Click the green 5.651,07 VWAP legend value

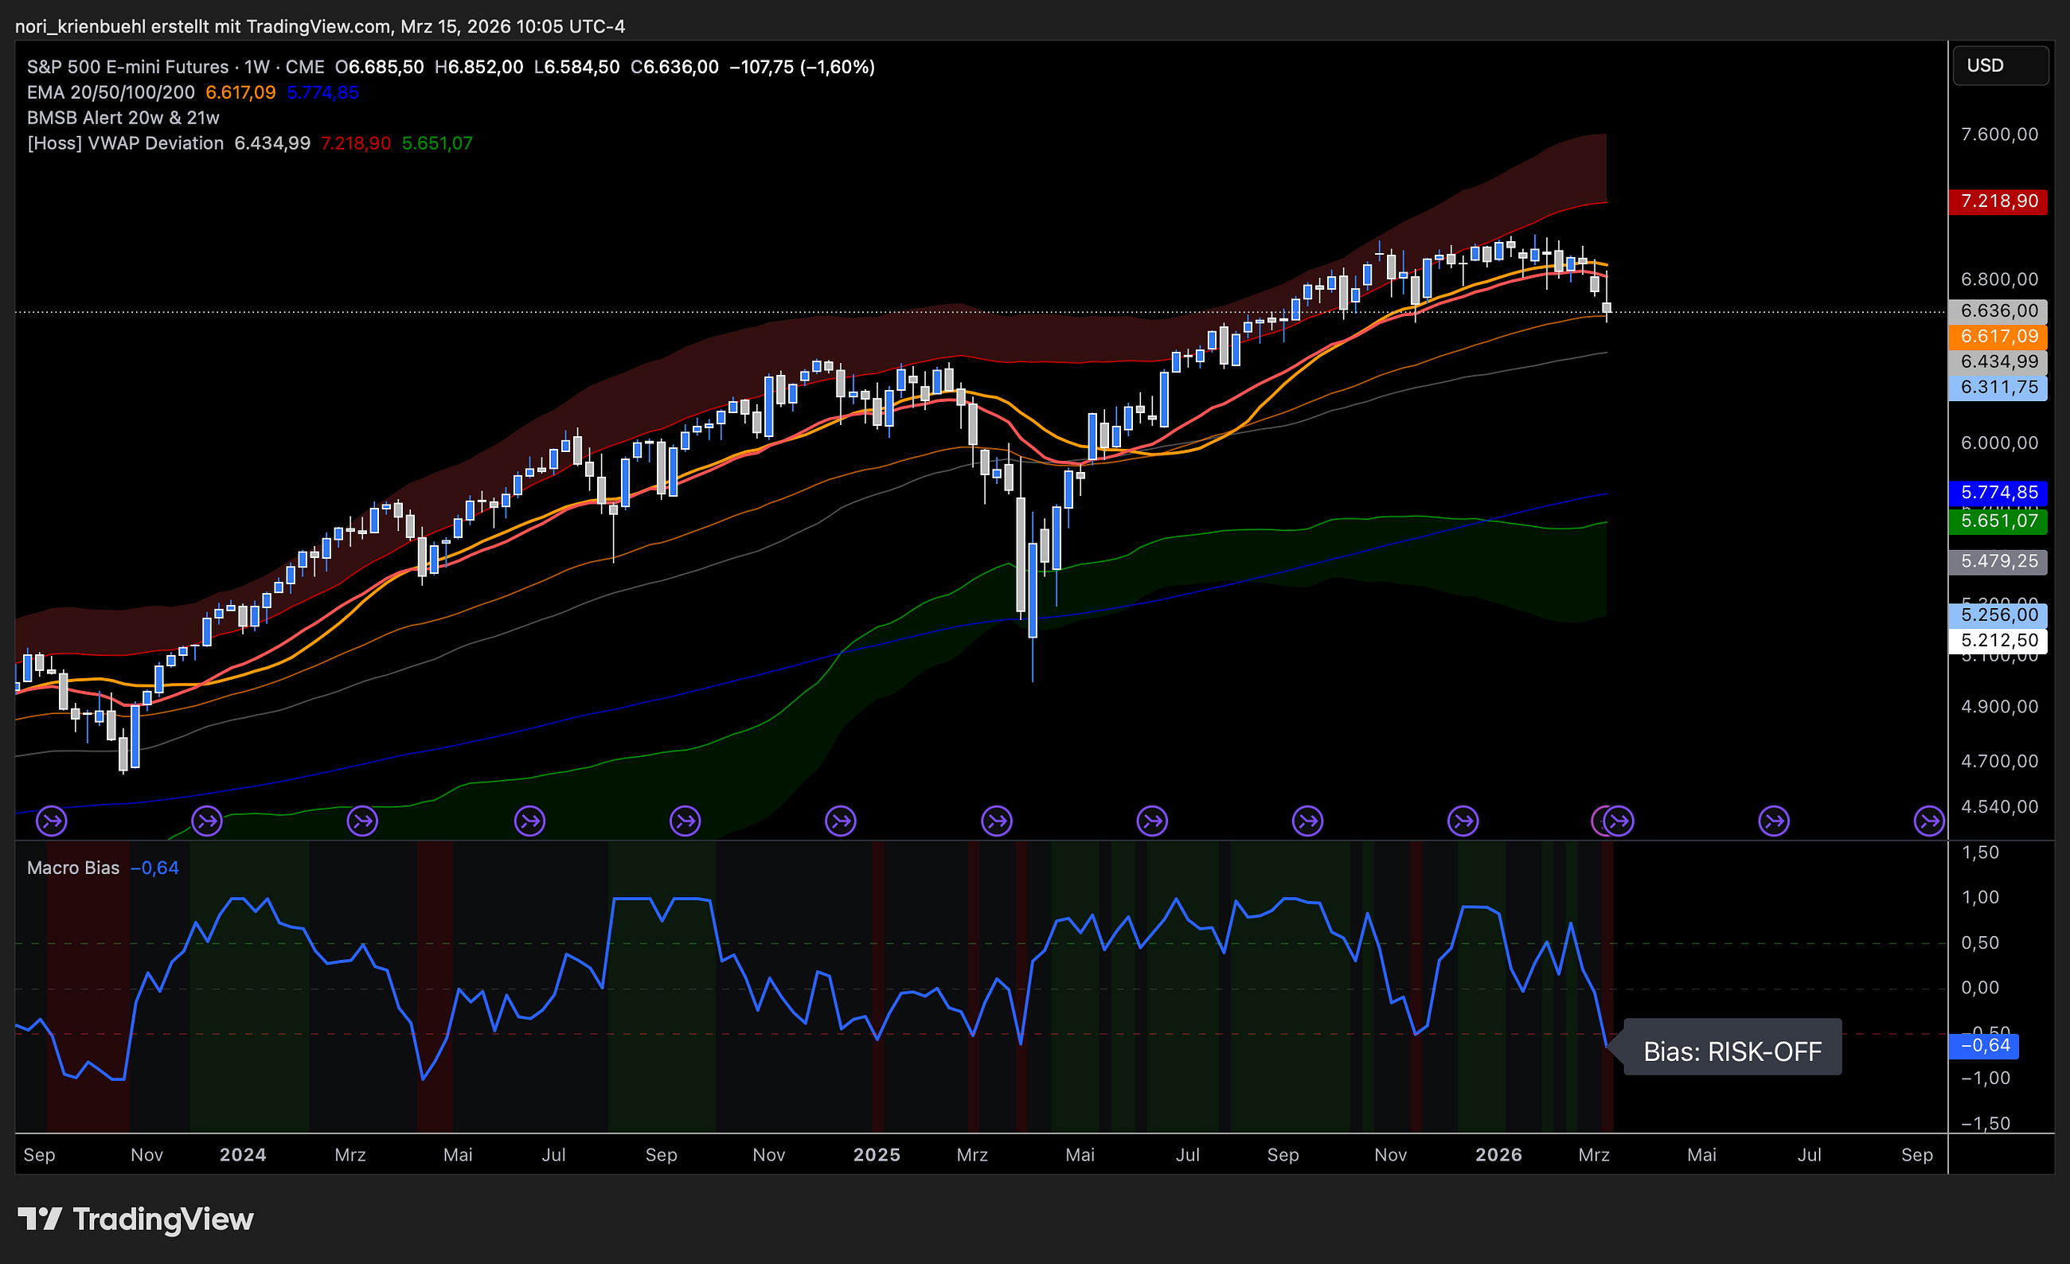tap(437, 142)
